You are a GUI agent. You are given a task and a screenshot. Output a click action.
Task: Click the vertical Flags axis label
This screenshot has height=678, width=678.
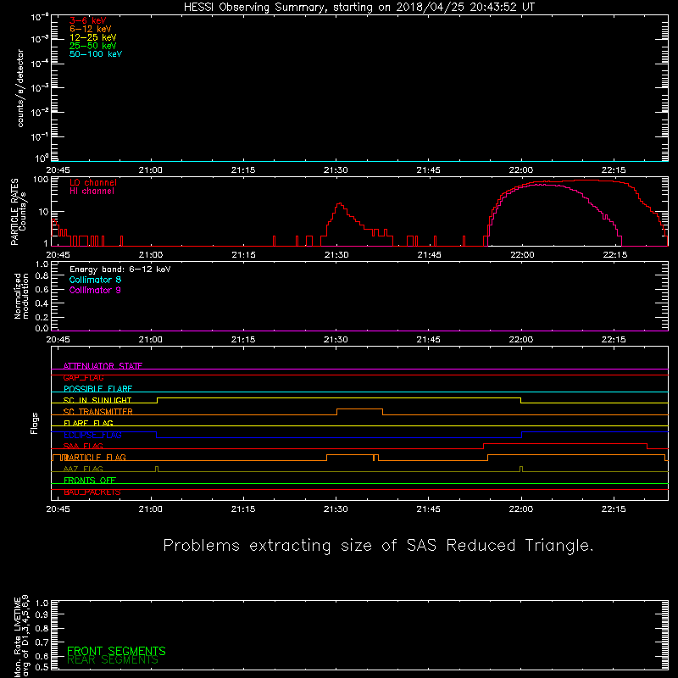(x=34, y=424)
